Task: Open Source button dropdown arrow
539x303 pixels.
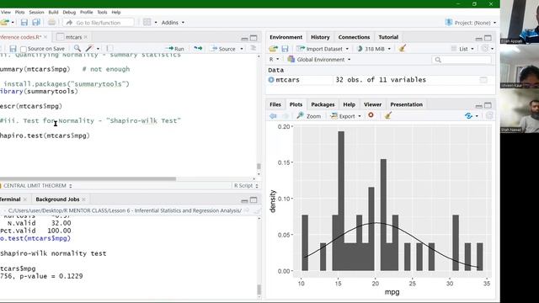Action: tap(242, 49)
